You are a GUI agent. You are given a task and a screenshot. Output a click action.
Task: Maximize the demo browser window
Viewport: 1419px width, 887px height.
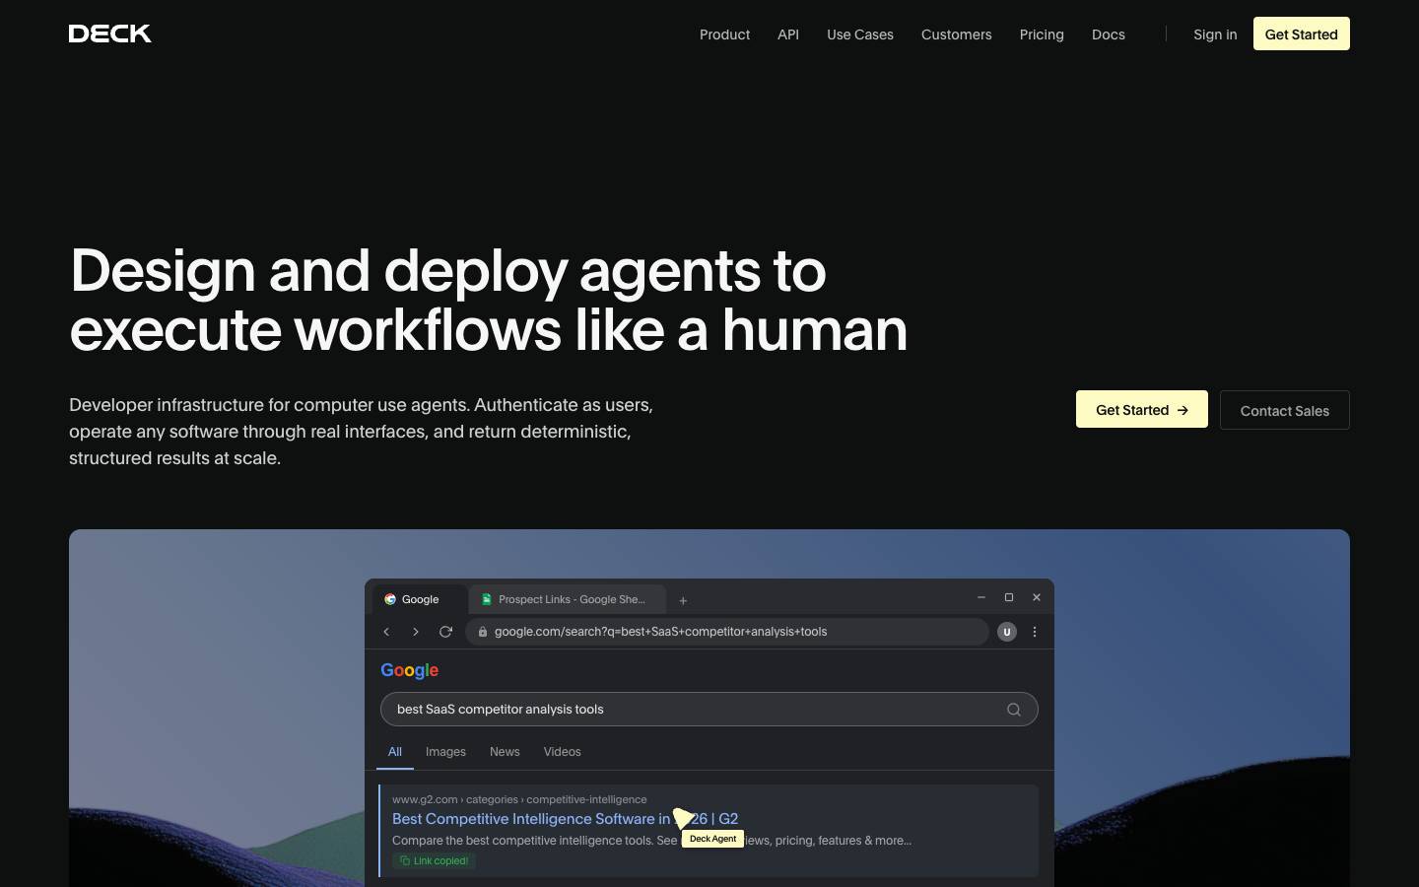(x=1009, y=597)
